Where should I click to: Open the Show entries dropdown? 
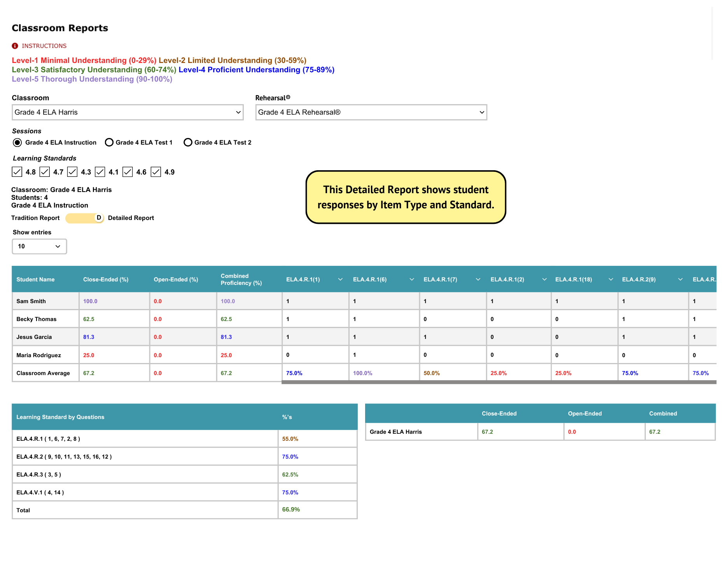coord(39,246)
